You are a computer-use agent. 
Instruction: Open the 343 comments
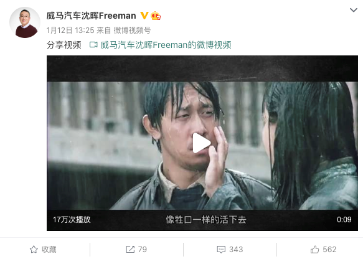[236, 249]
